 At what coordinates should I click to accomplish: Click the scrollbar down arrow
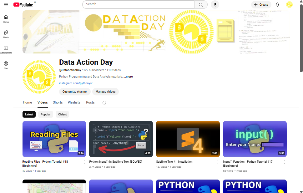[x=301, y=192]
